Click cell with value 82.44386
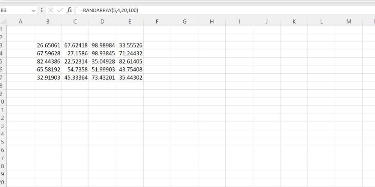The image size is (375, 187). (48, 62)
